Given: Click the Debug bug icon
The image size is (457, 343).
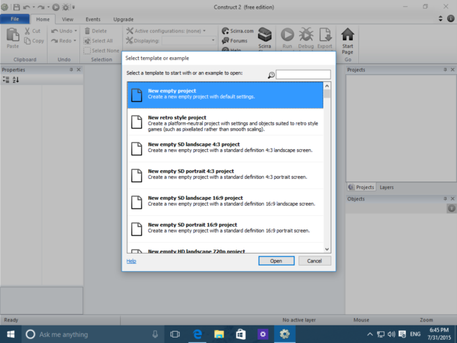Looking at the screenshot, I should [306, 35].
